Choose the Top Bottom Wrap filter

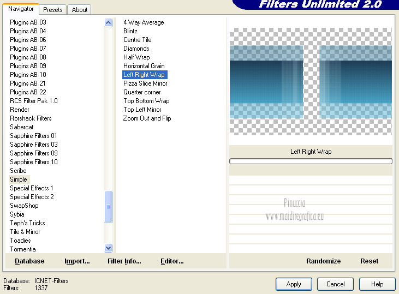pos(146,101)
